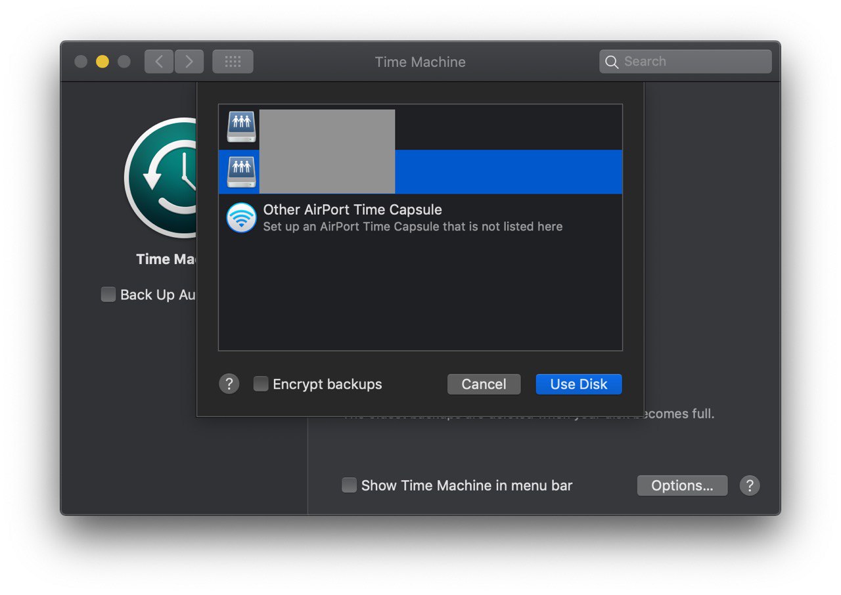Toggle Show Time Machine in menu bar
Viewport: 841px width, 595px height.
click(349, 485)
